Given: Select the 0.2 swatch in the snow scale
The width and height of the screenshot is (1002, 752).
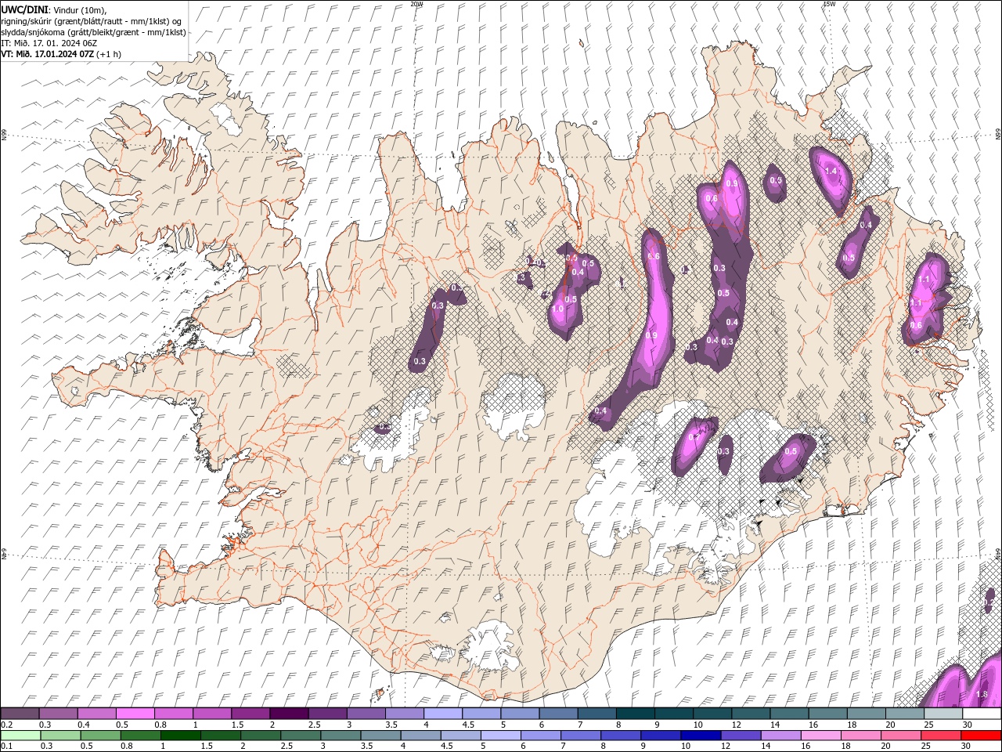Looking at the screenshot, I should [x=20, y=714].
